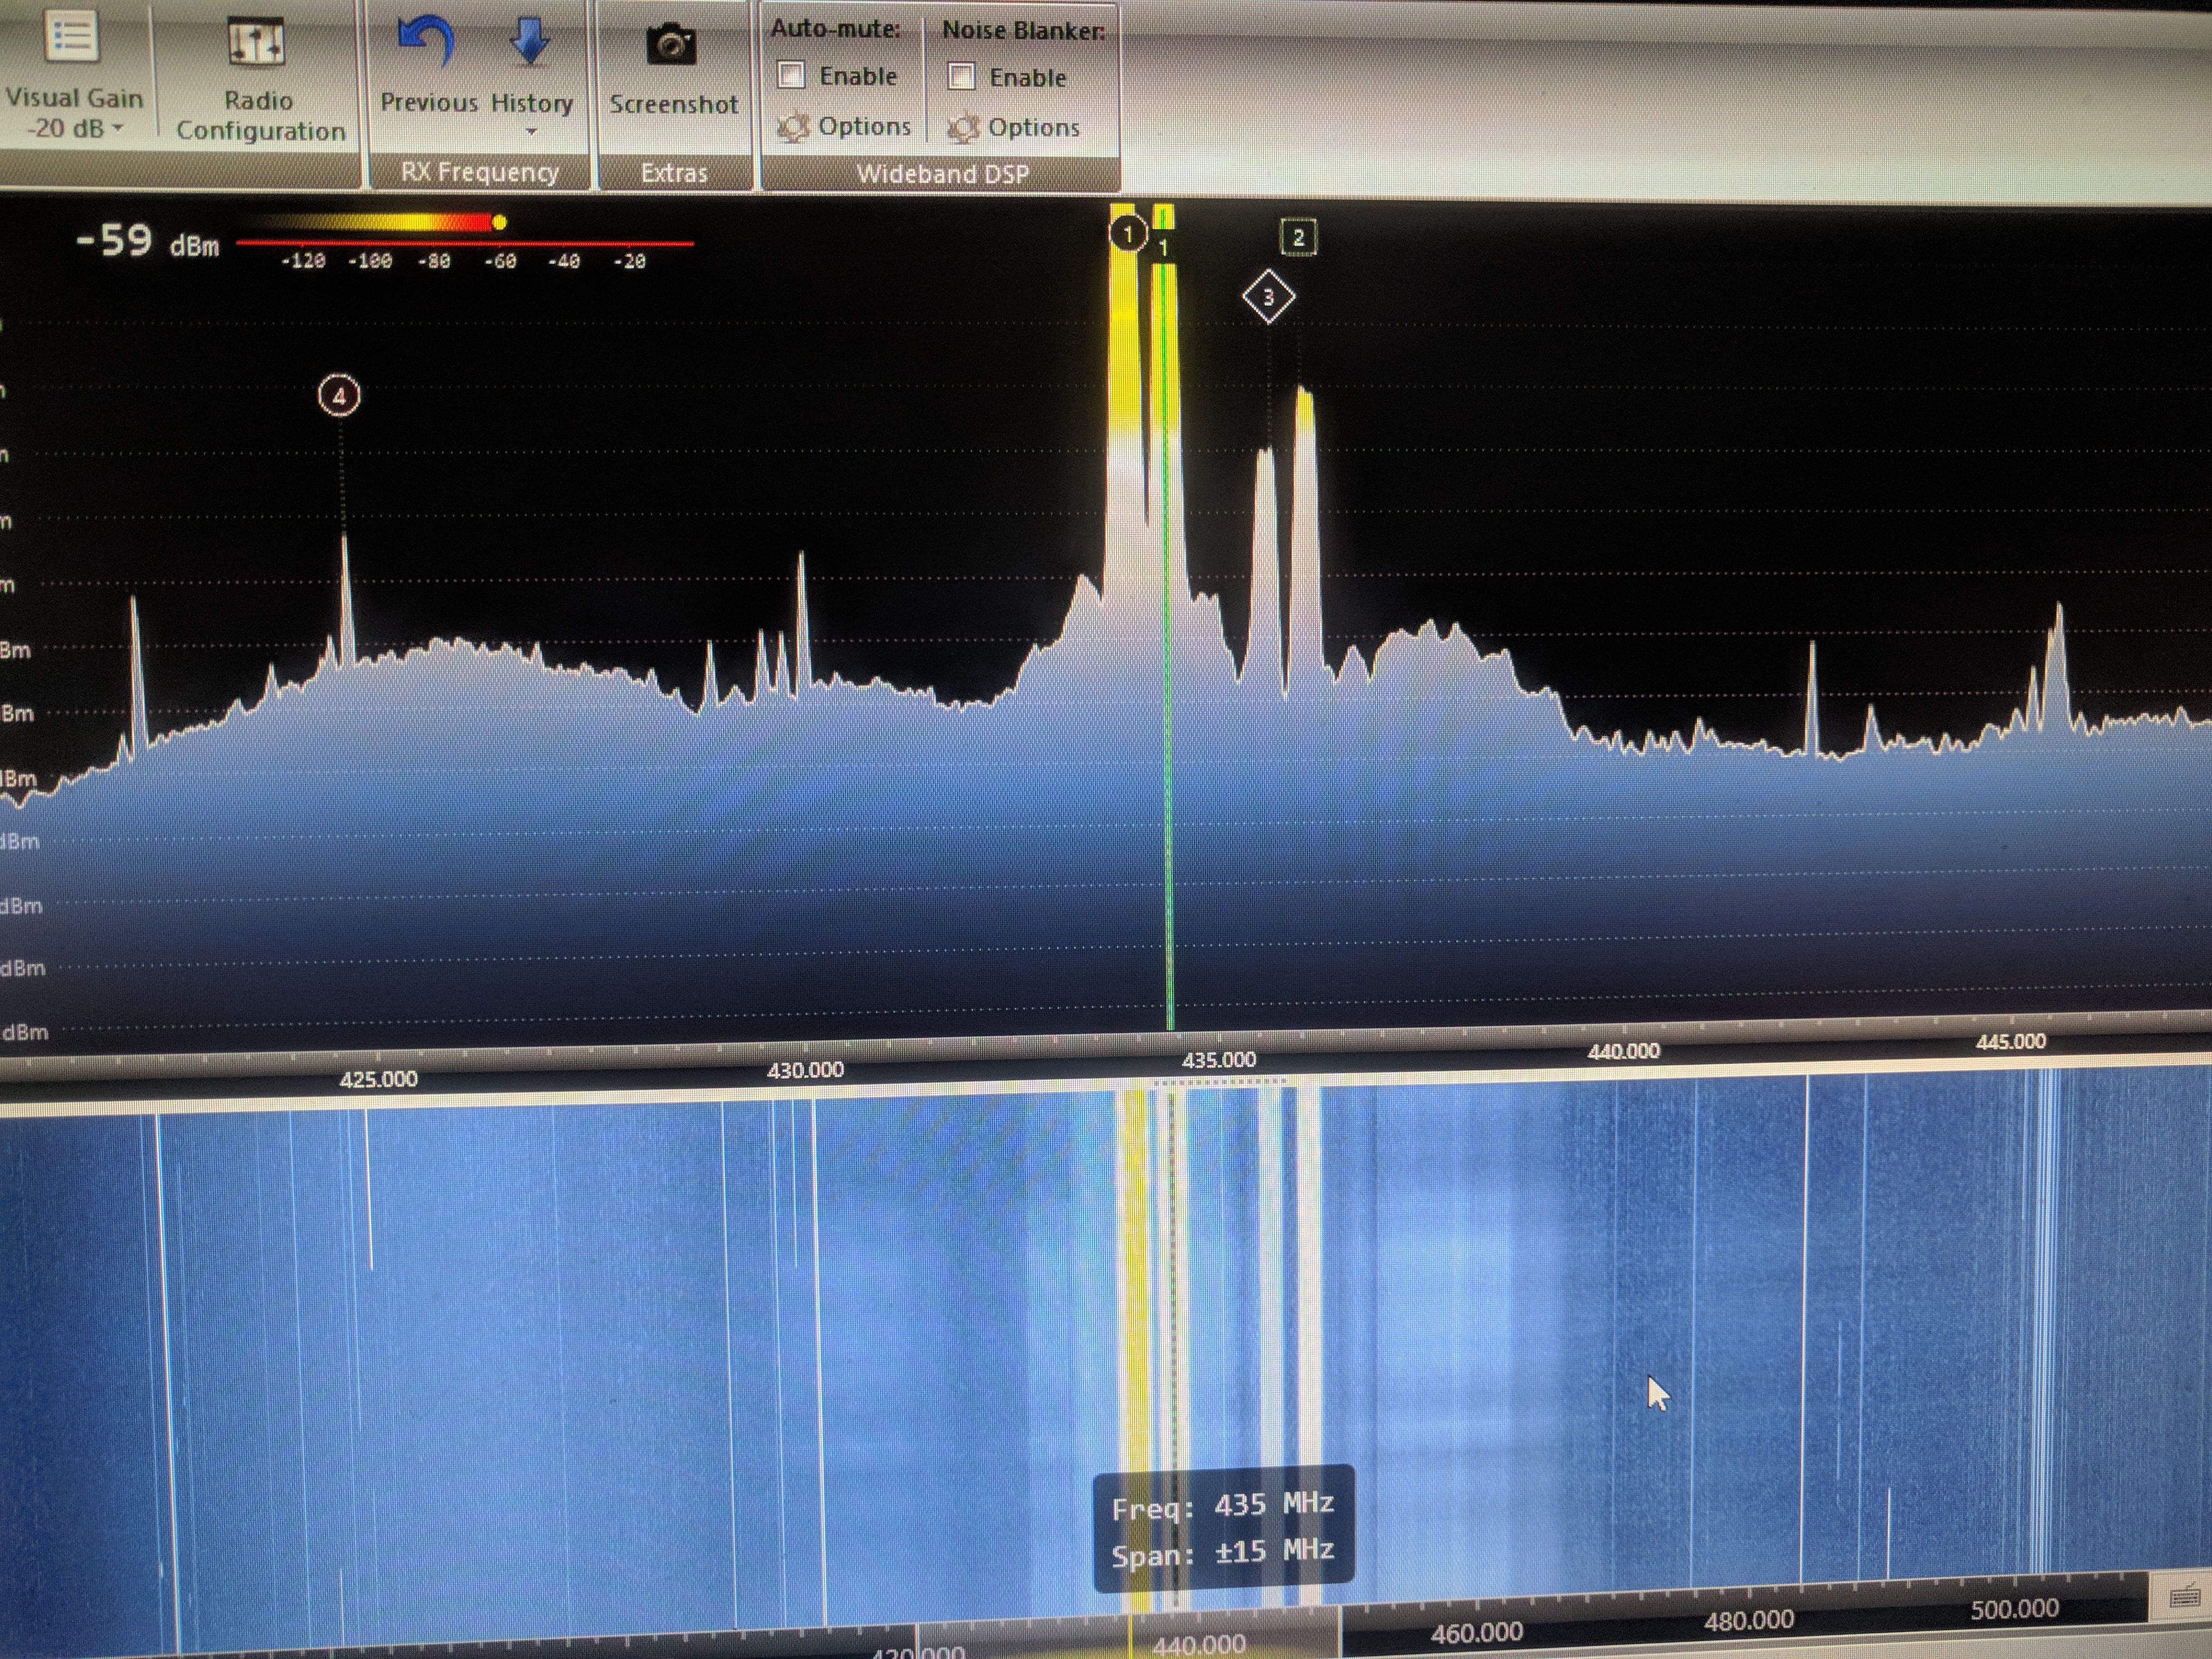The height and width of the screenshot is (1659, 2212).
Task: Click Noise Blanker Options text
Action: (x=1034, y=127)
